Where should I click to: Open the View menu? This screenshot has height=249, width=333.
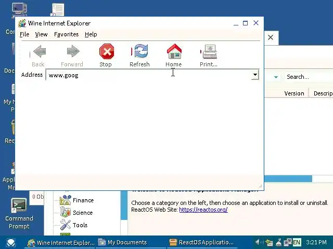click(x=41, y=34)
